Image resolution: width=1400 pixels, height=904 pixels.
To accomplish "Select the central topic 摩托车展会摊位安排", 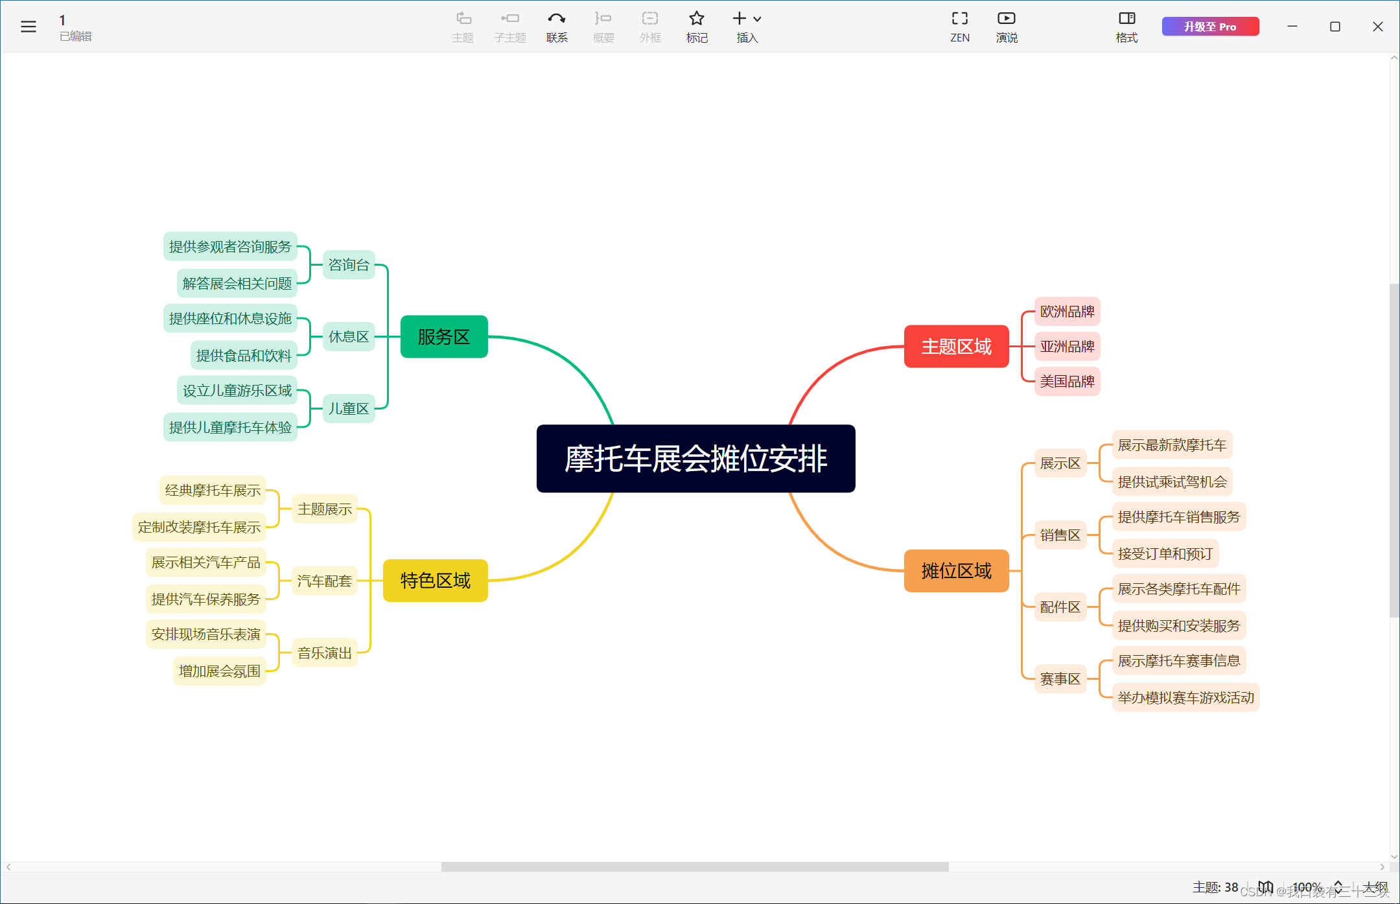I will 695,459.
